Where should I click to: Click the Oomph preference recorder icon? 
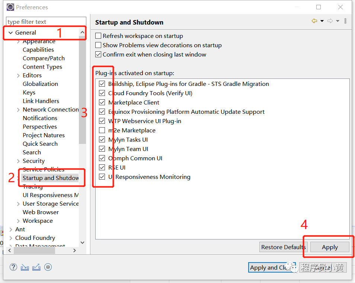click(x=48, y=267)
